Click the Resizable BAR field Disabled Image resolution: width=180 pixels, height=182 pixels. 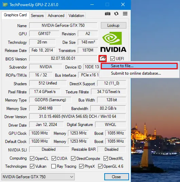point(112,149)
